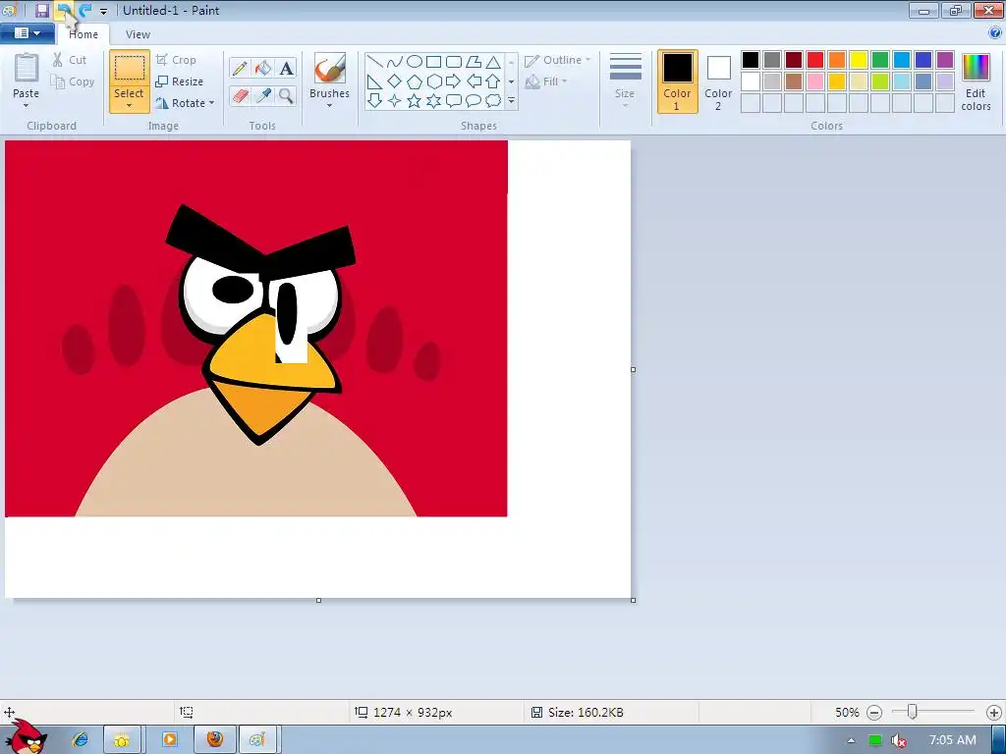Choose the Diamond shape

395,81
